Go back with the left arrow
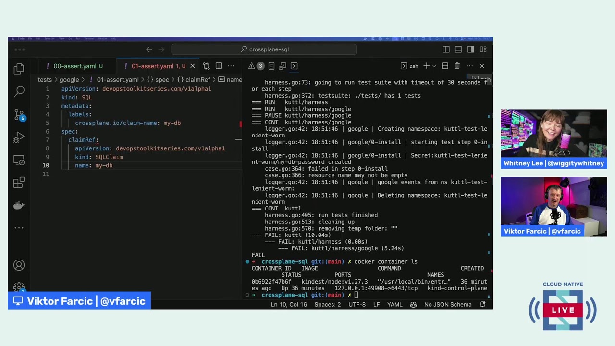The width and height of the screenshot is (615, 346). tap(149, 49)
